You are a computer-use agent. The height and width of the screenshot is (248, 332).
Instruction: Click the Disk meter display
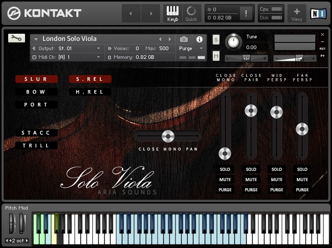click(271, 18)
